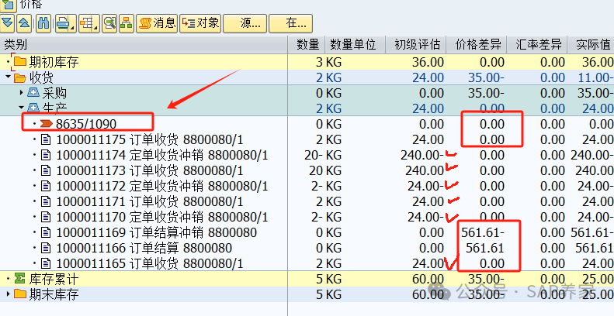Click the display details magnifier icon
The width and height of the screenshot is (614, 316).
pos(109,23)
